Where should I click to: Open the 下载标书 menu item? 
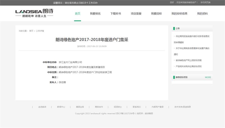point(116,14)
